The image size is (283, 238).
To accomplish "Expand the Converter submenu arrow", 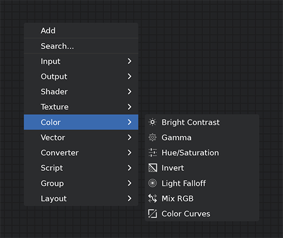I will [x=130, y=152].
